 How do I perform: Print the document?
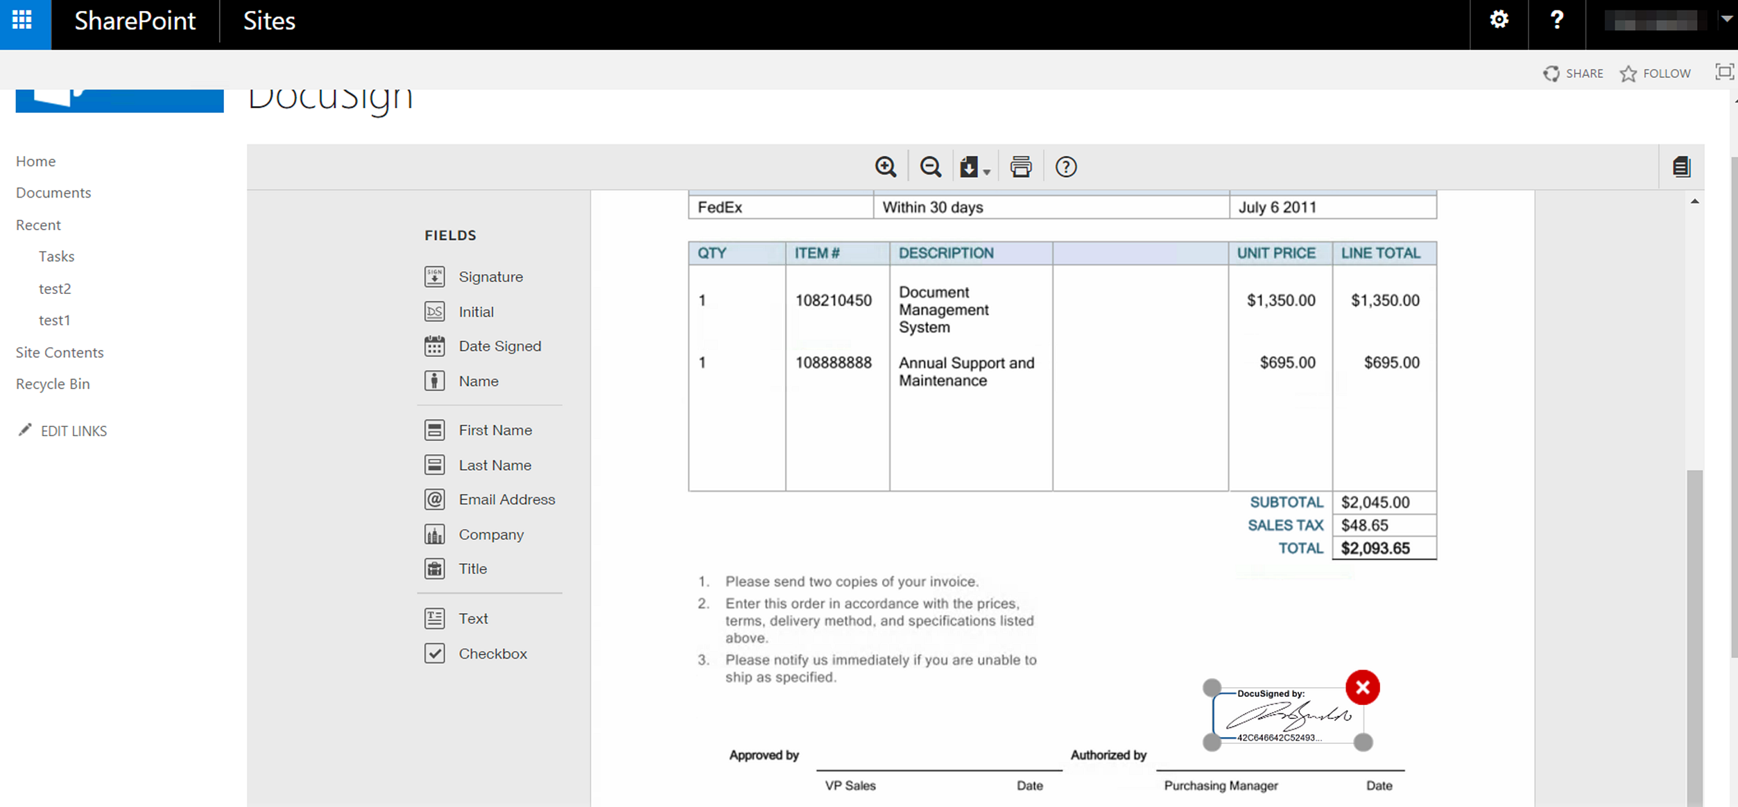[x=1020, y=166]
